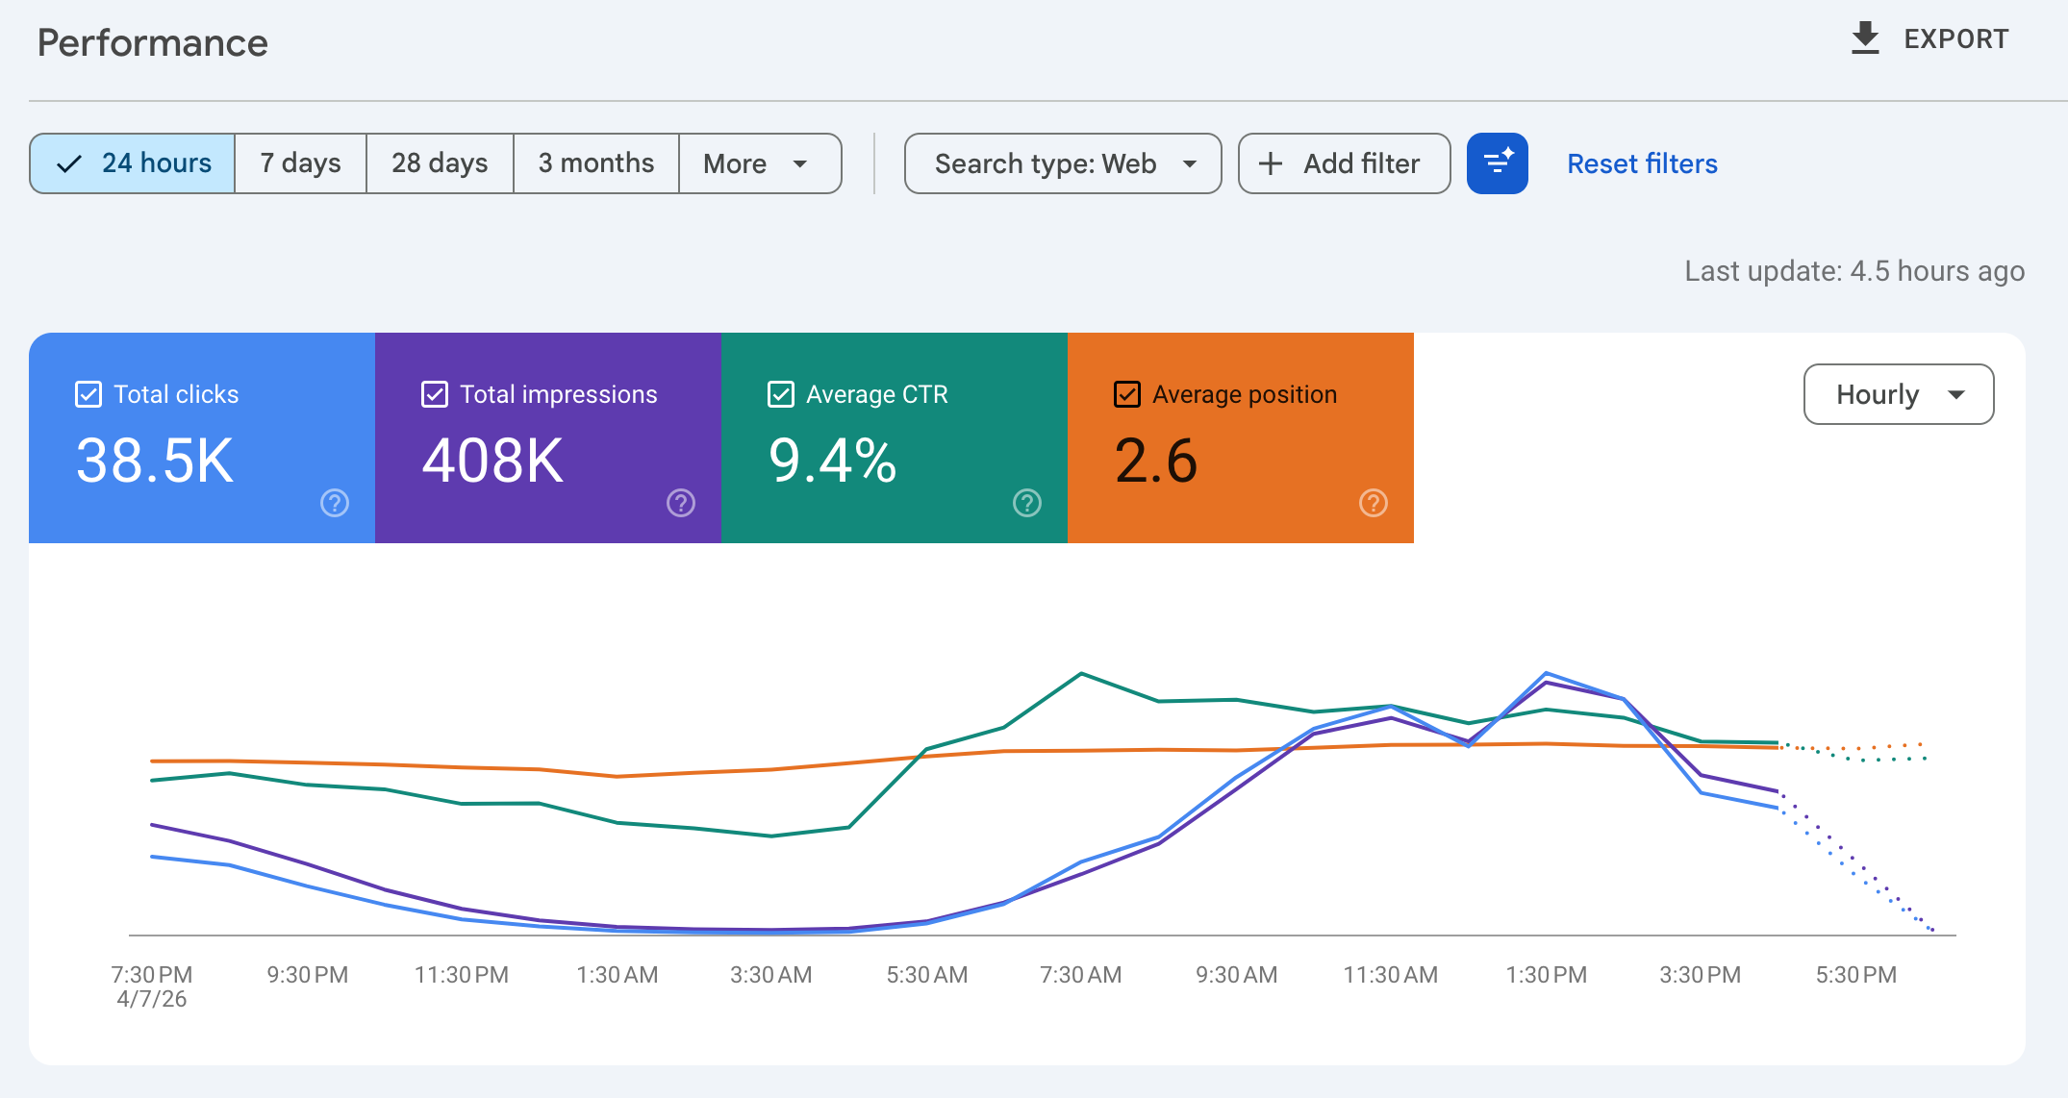Uncheck the Total clicks checkbox
2068x1098 pixels.
[x=88, y=394]
